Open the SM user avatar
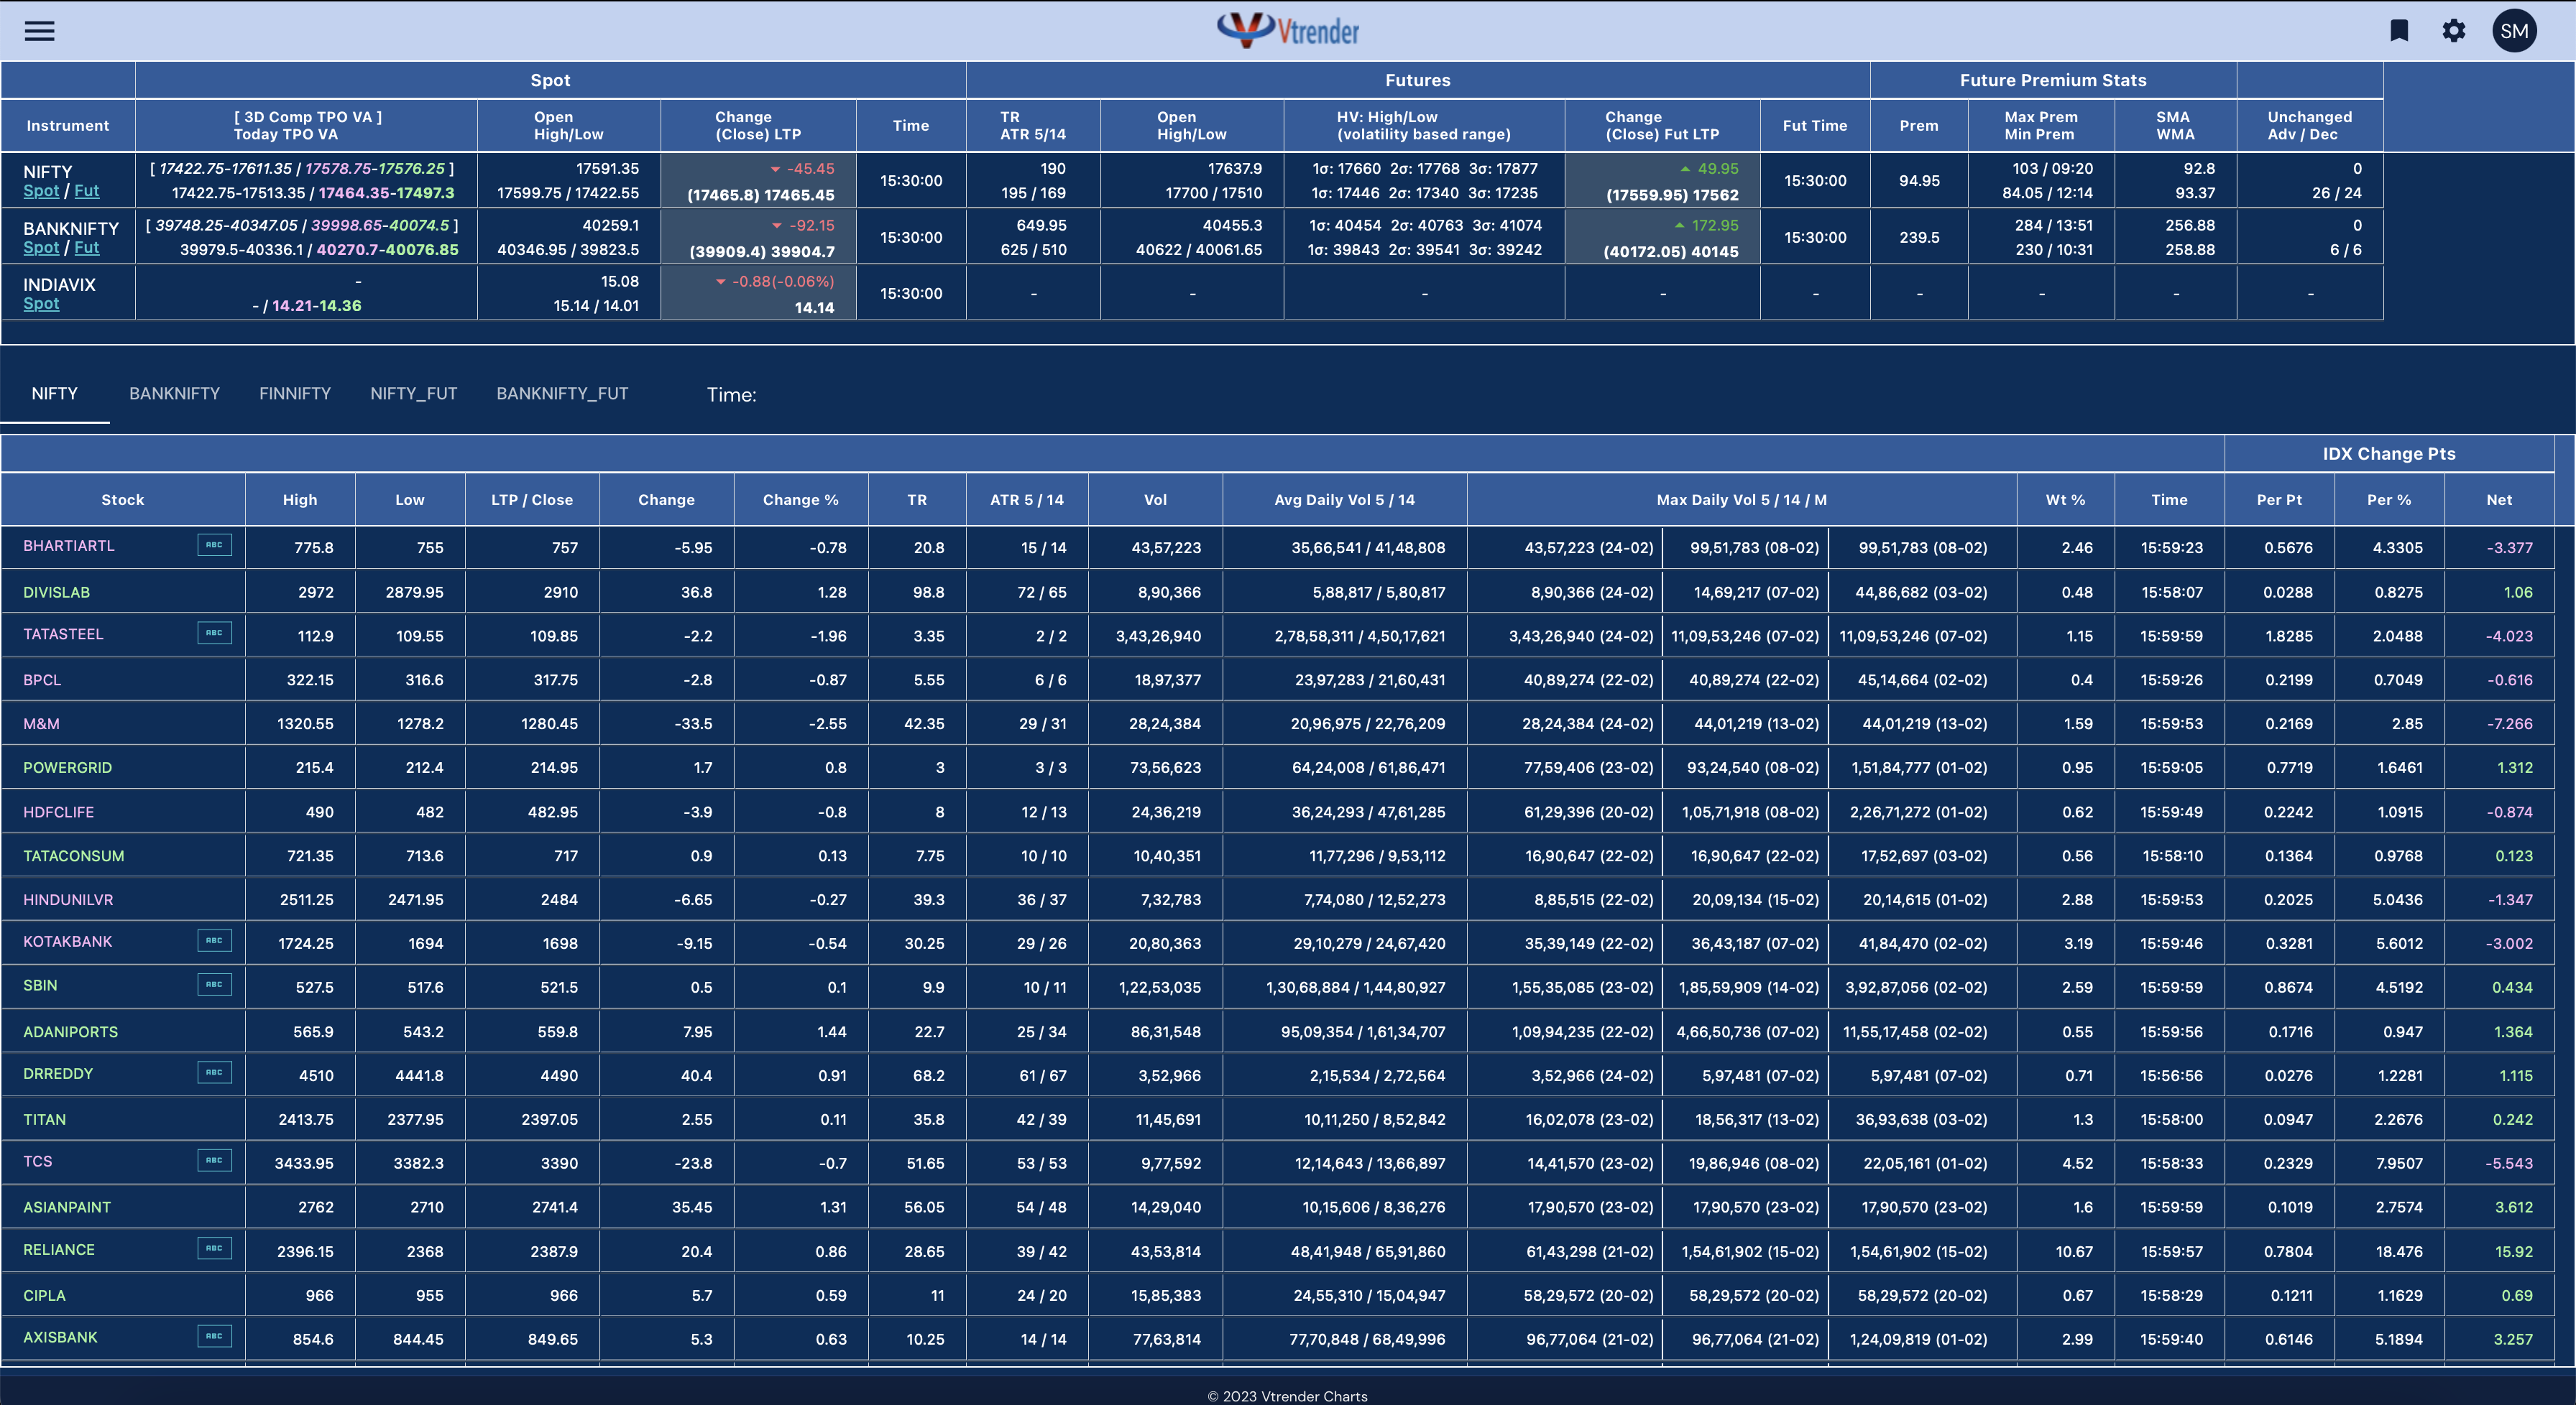The height and width of the screenshot is (1405, 2576). coord(2514,31)
